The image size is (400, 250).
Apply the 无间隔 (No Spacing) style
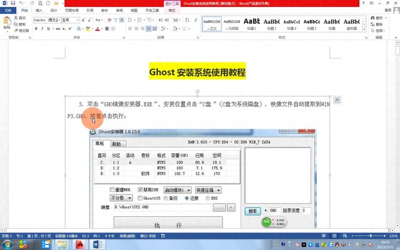coord(232,24)
